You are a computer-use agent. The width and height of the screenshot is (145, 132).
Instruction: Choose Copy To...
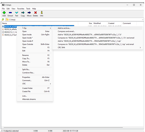click(35, 59)
